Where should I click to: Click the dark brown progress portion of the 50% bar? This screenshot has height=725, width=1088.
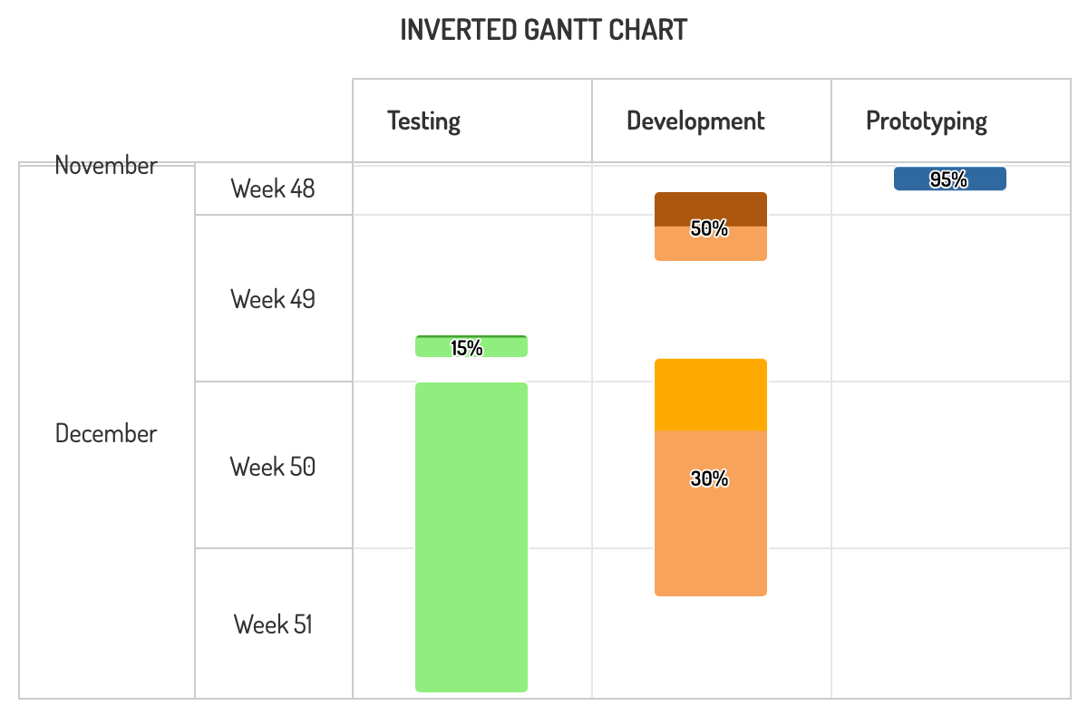[x=710, y=207]
